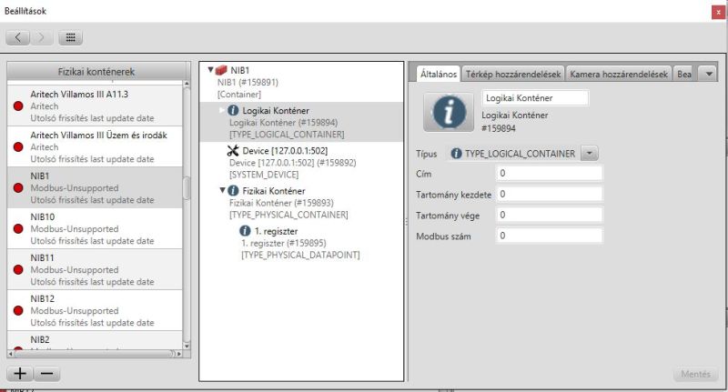Open the large info icon image button
This screenshot has height=392, width=728.
[448, 112]
